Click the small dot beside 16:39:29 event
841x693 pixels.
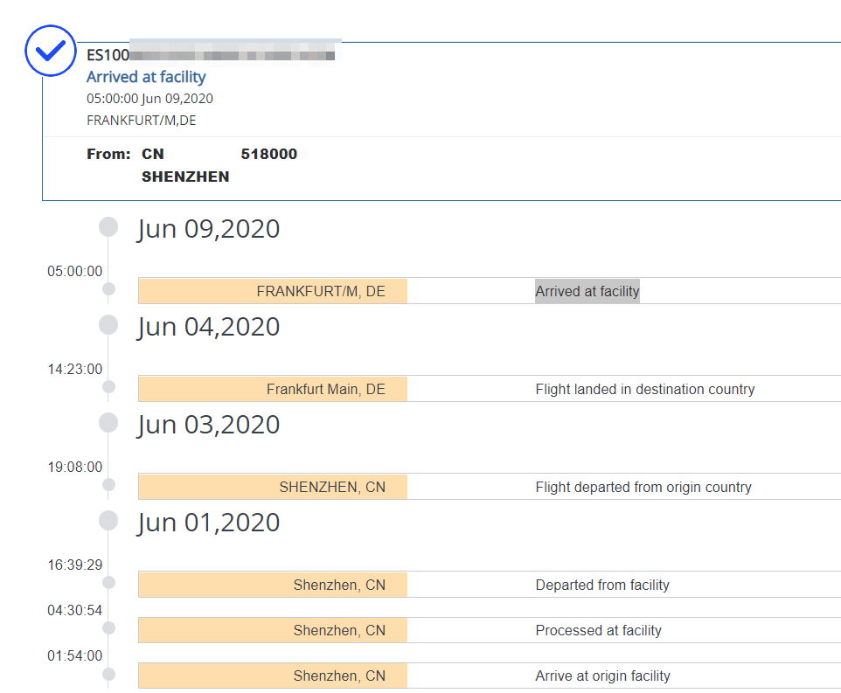pos(108,583)
